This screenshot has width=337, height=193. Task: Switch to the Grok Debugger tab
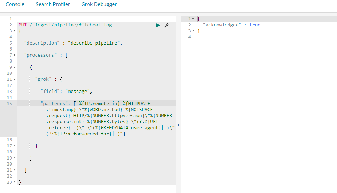pos(99,5)
